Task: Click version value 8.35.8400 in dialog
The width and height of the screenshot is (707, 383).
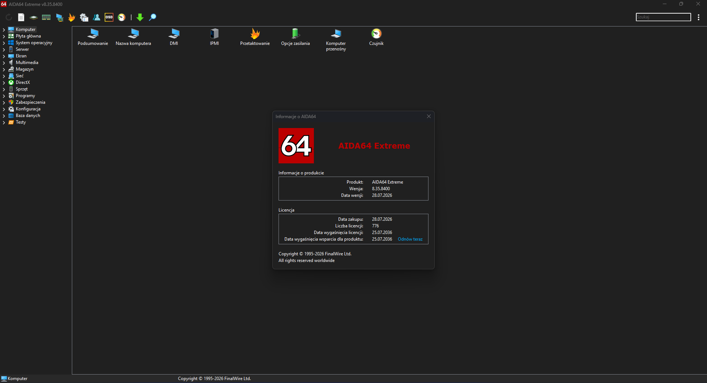Action: coord(381,189)
